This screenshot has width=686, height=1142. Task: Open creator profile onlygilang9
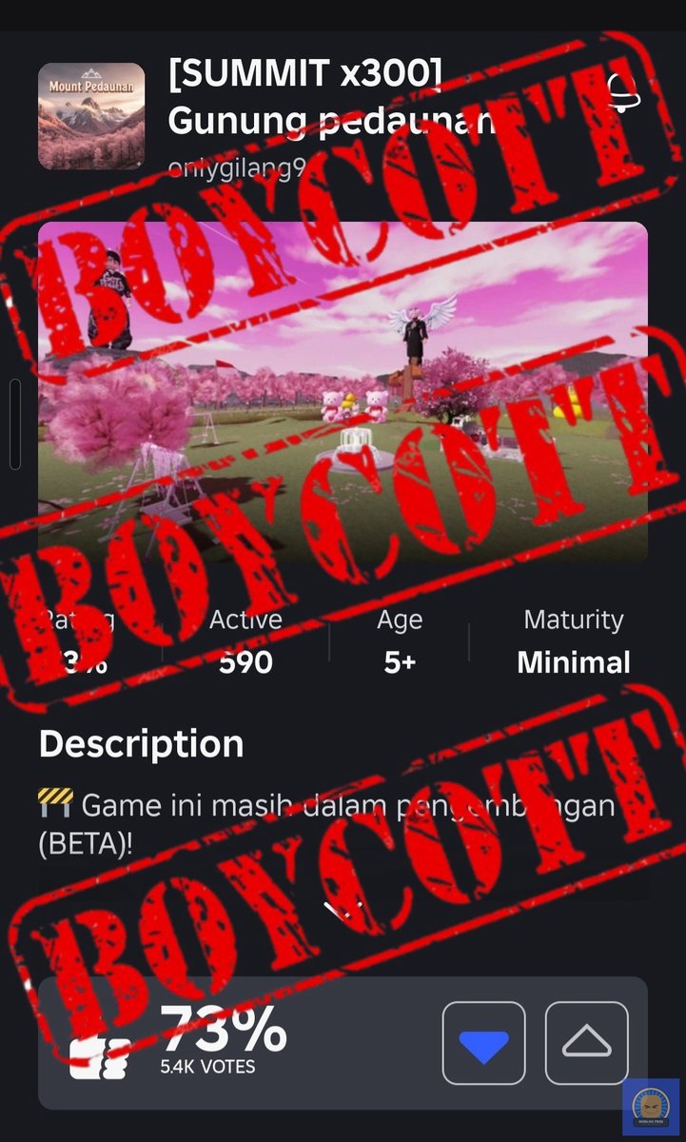(238, 167)
